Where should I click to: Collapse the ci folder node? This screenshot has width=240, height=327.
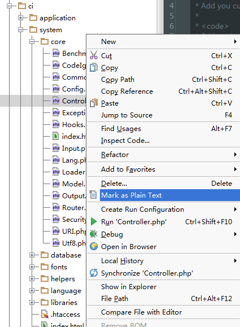tap(9, 6)
